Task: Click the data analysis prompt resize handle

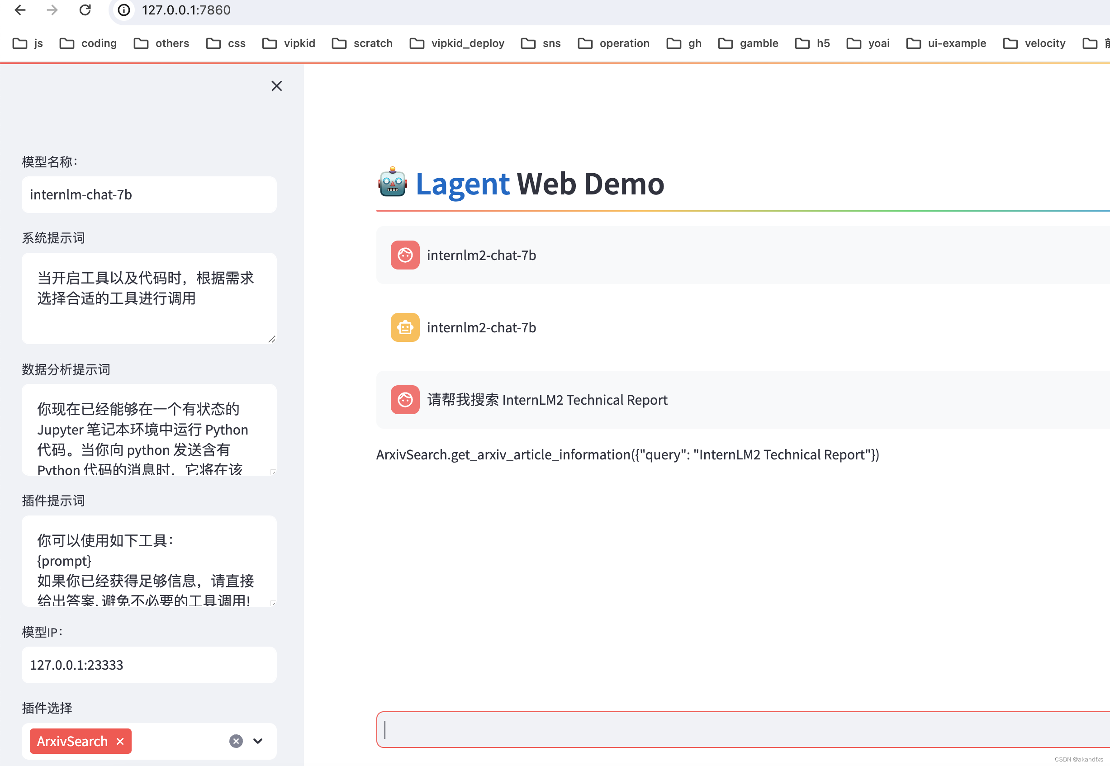Action: 273,472
